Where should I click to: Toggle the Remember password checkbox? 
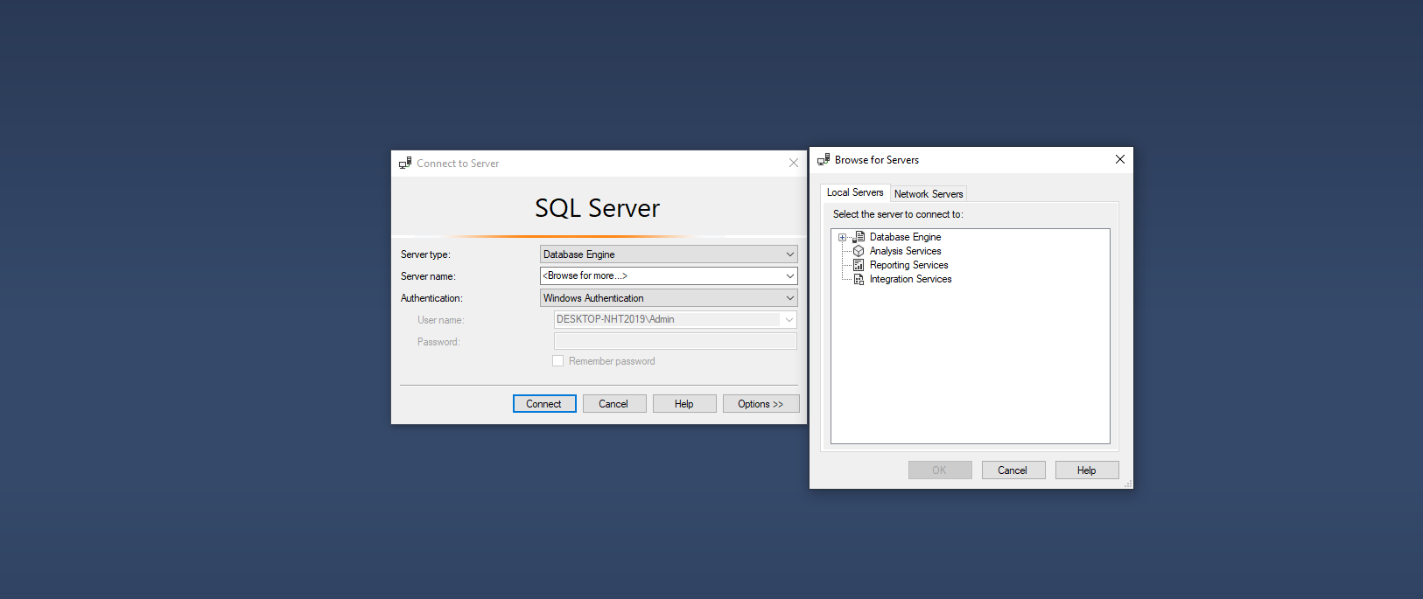coord(557,361)
